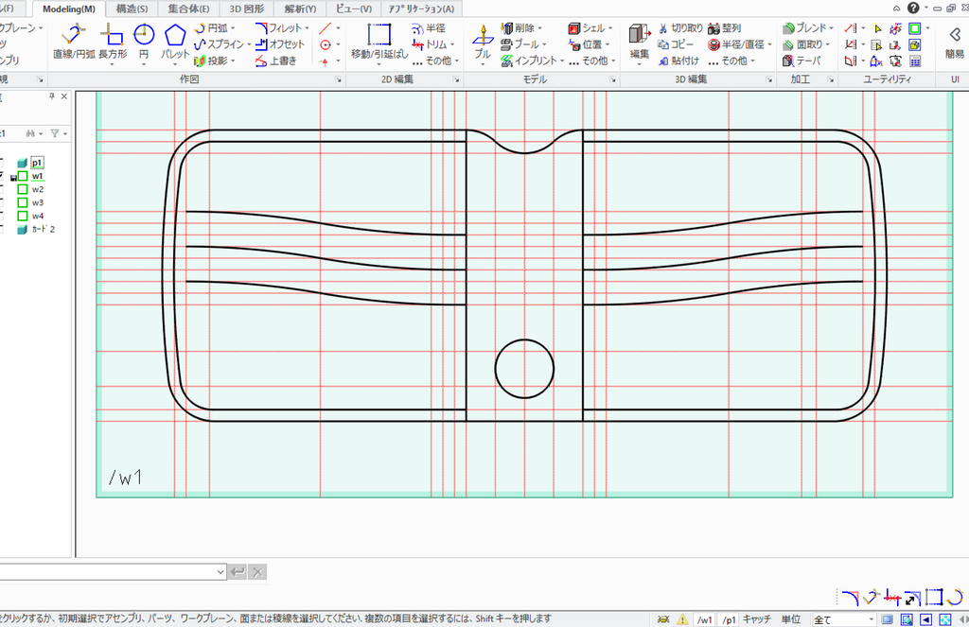Click the 3D 編集 edit tool

(640, 42)
